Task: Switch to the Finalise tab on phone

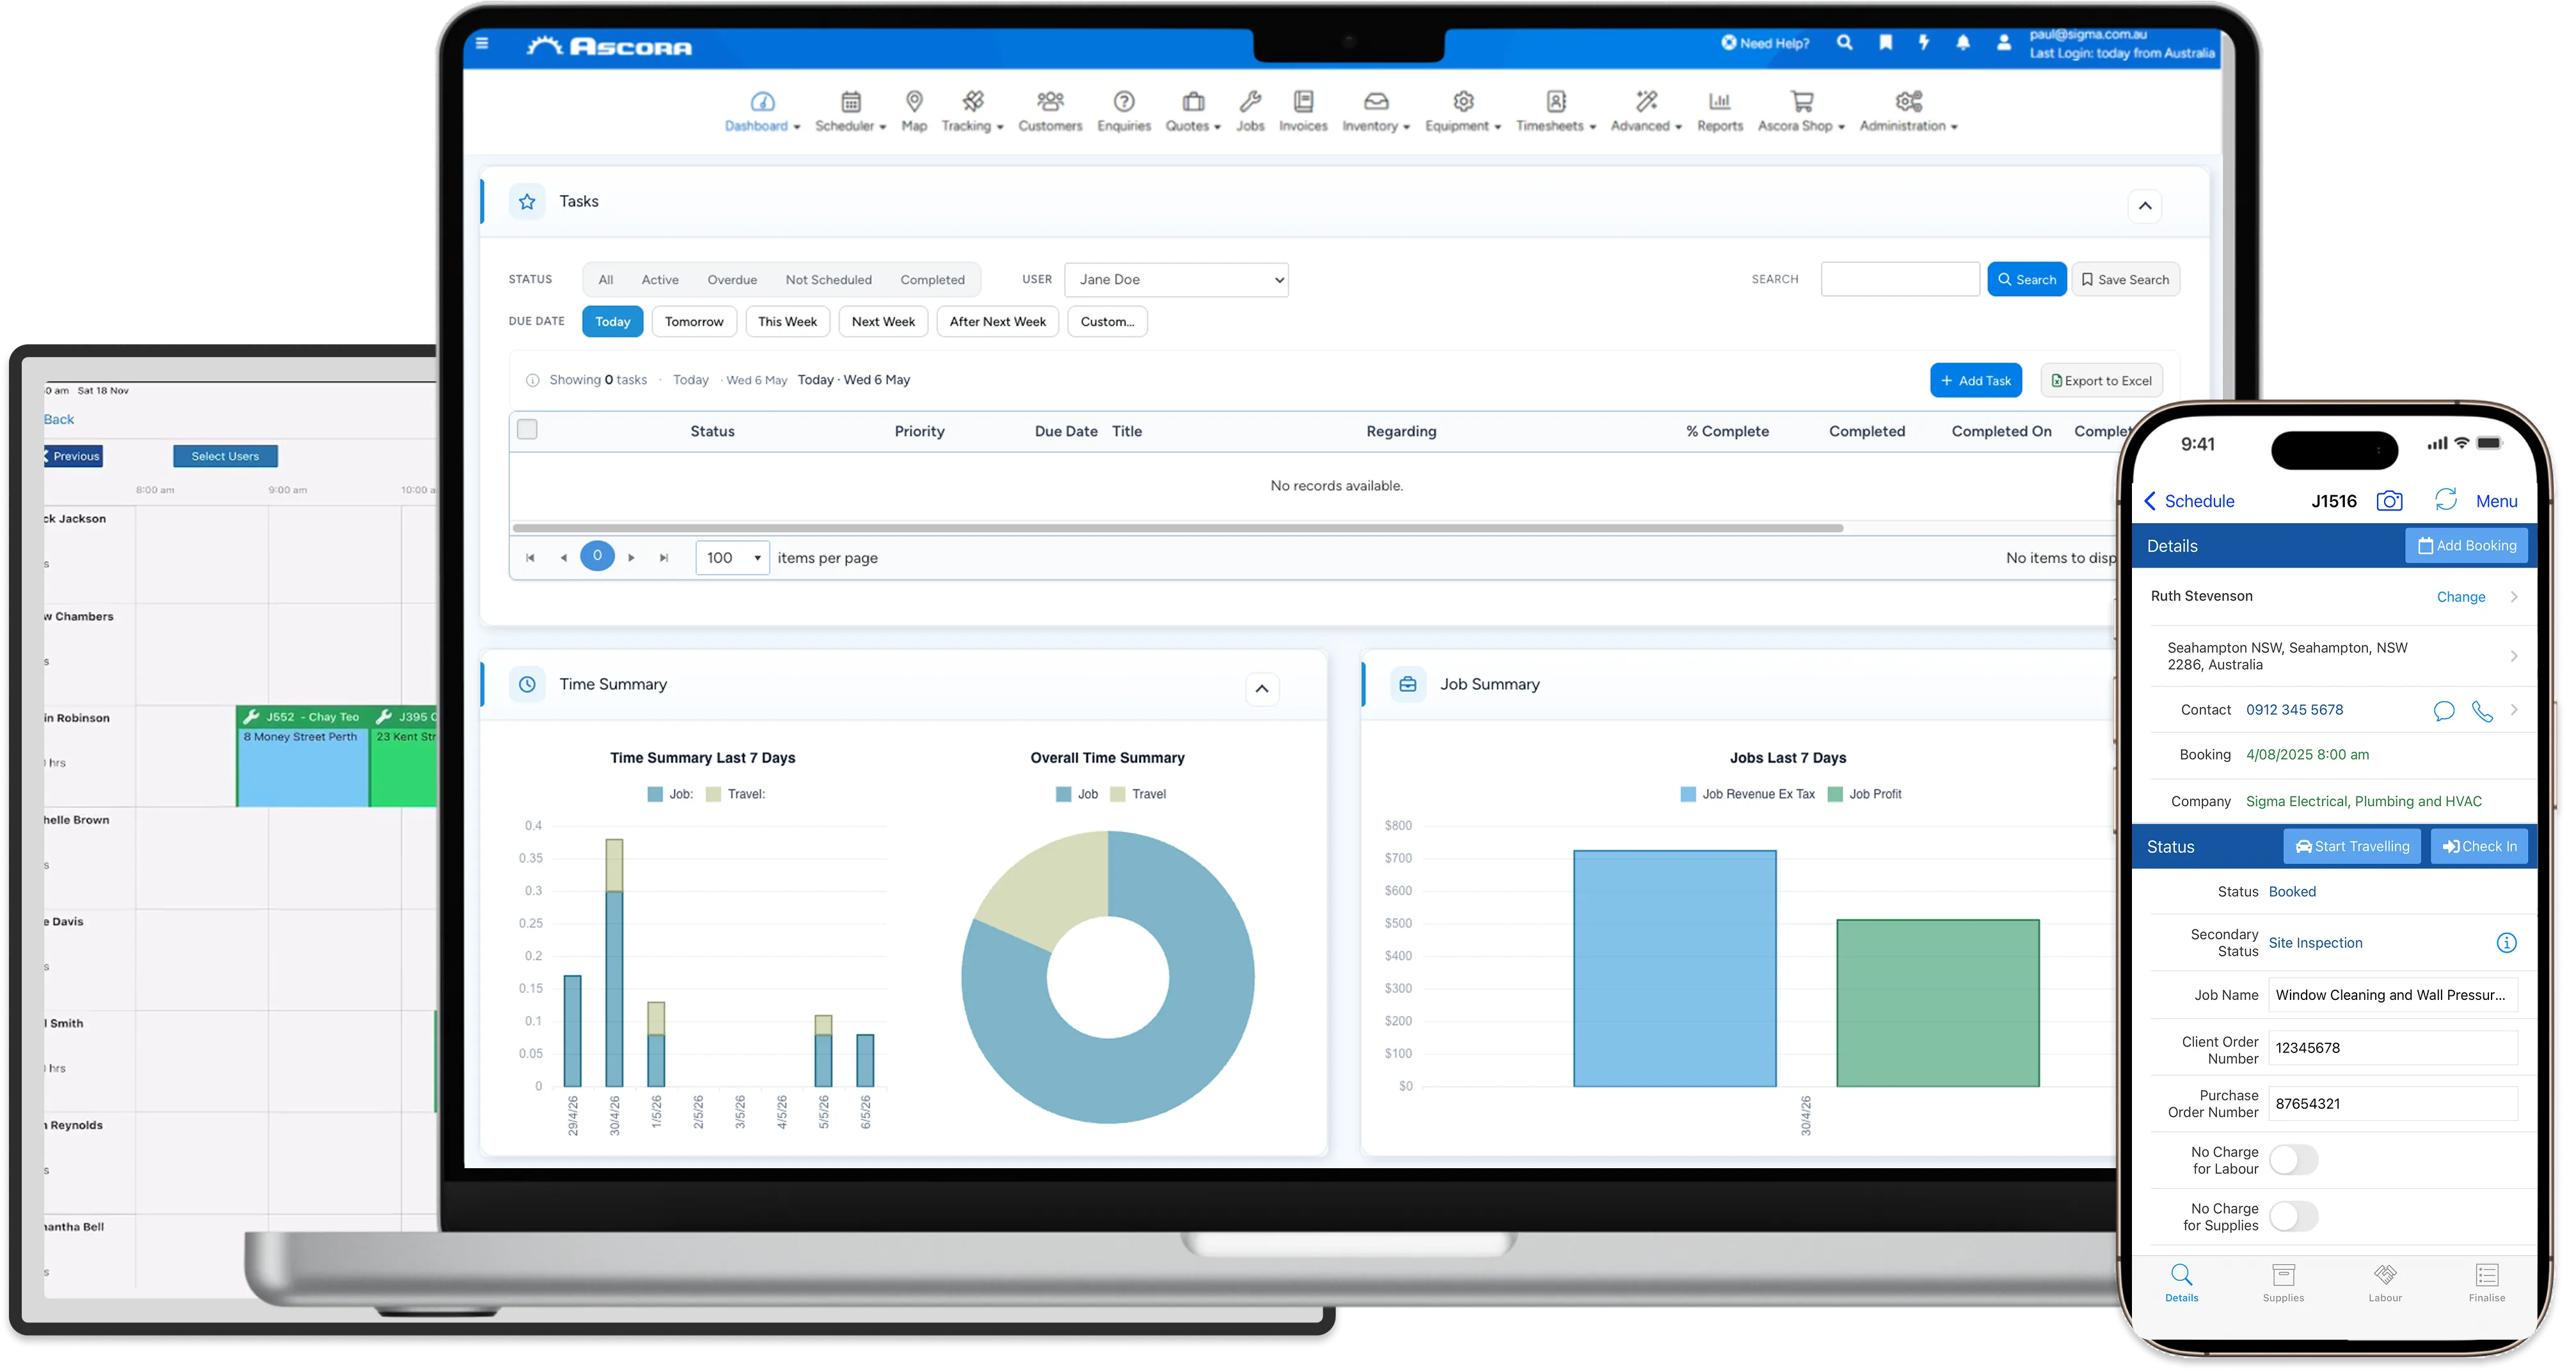Action: [x=2487, y=1283]
